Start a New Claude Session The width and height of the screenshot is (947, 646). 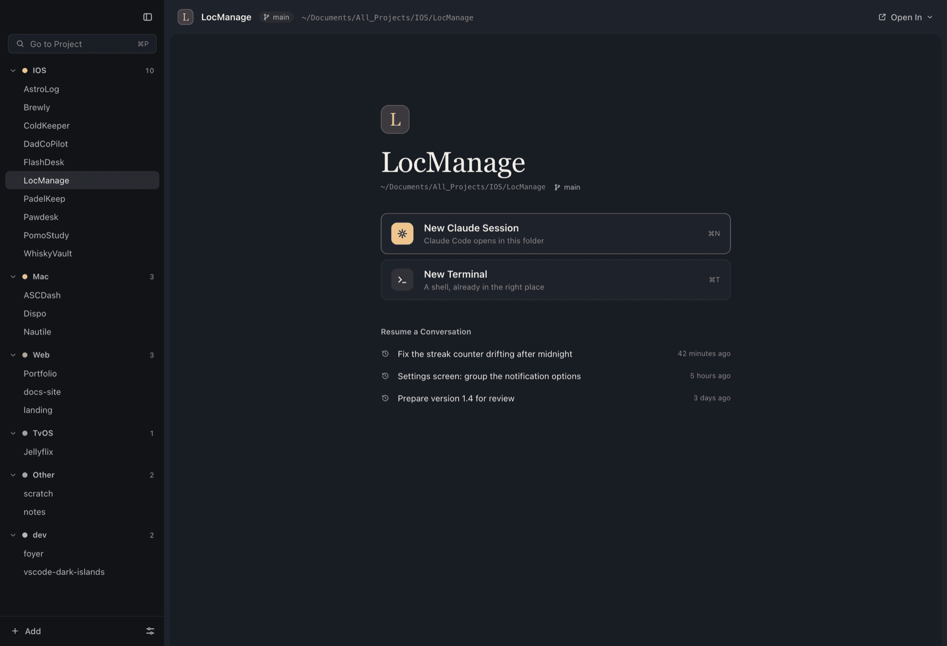(x=555, y=233)
